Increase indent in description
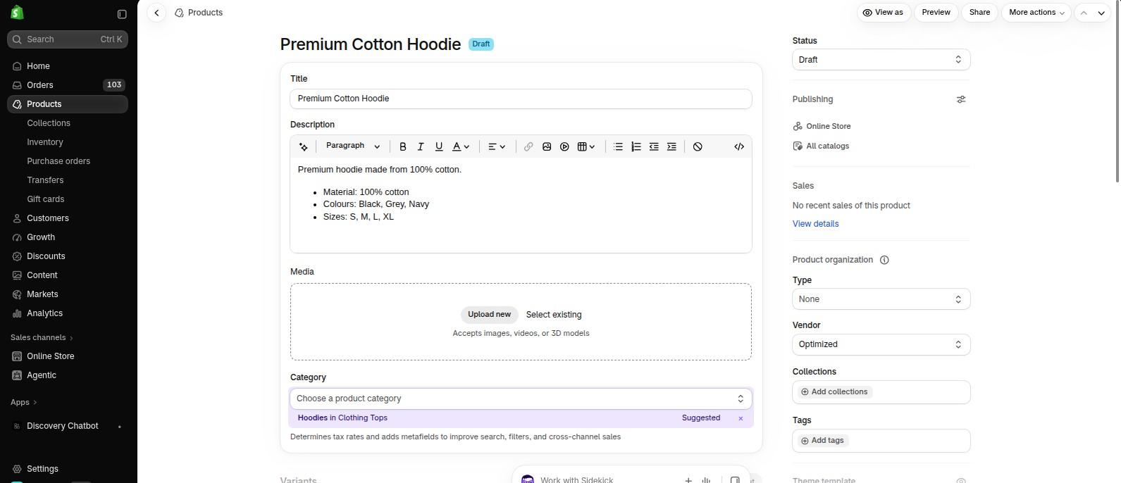 pos(671,146)
